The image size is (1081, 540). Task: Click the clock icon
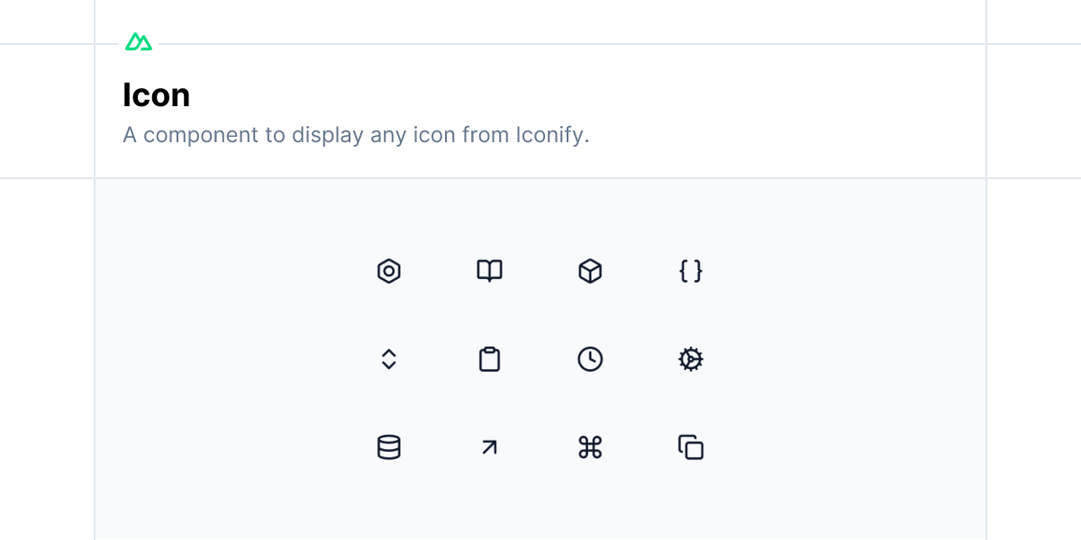(x=590, y=359)
